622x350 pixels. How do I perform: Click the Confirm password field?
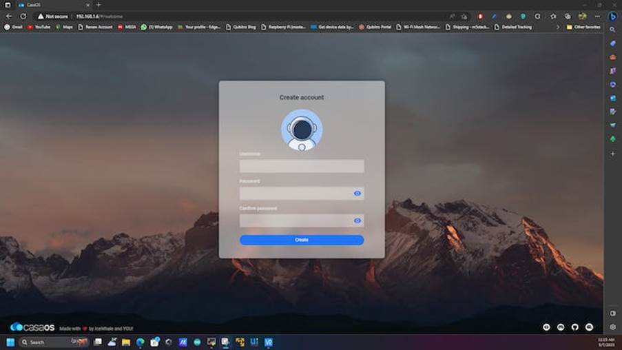click(x=296, y=220)
